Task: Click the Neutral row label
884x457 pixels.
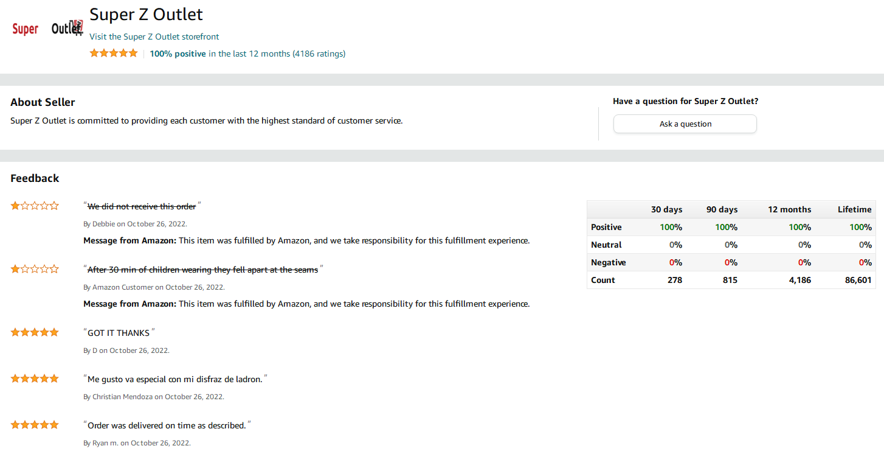Action: click(x=606, y=245)
